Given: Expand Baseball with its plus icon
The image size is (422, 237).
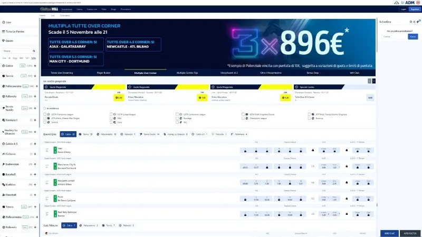Looking at the screenshot, I should 35,174.
